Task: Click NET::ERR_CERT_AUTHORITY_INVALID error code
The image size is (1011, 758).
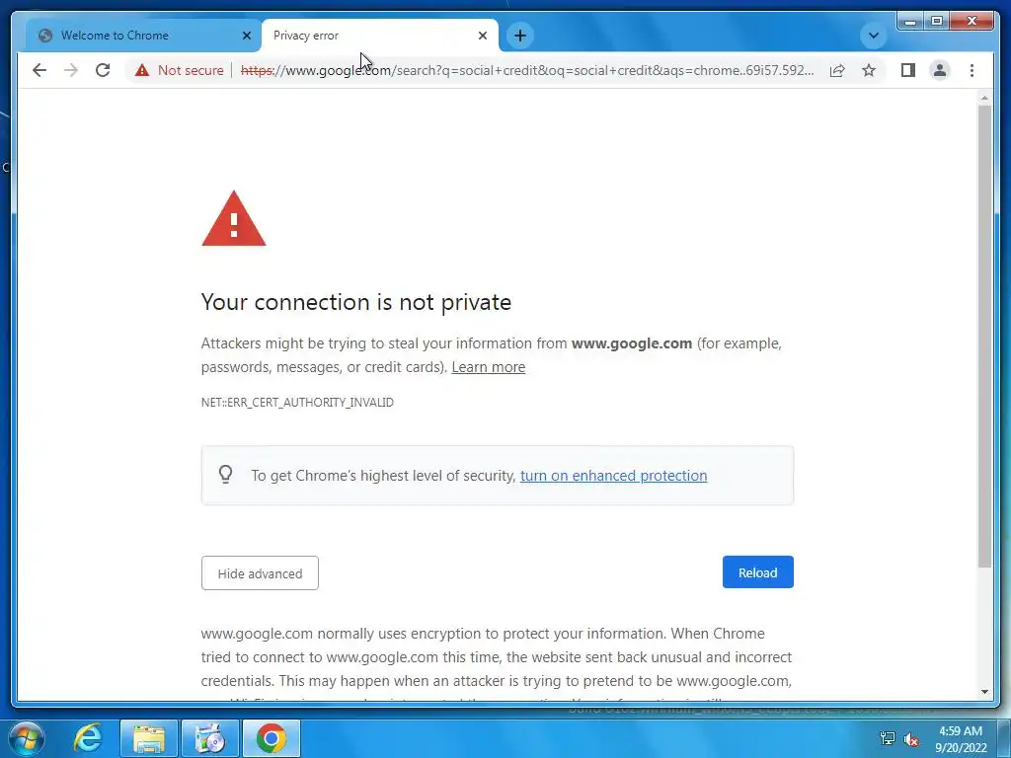Action: [297, 403]
